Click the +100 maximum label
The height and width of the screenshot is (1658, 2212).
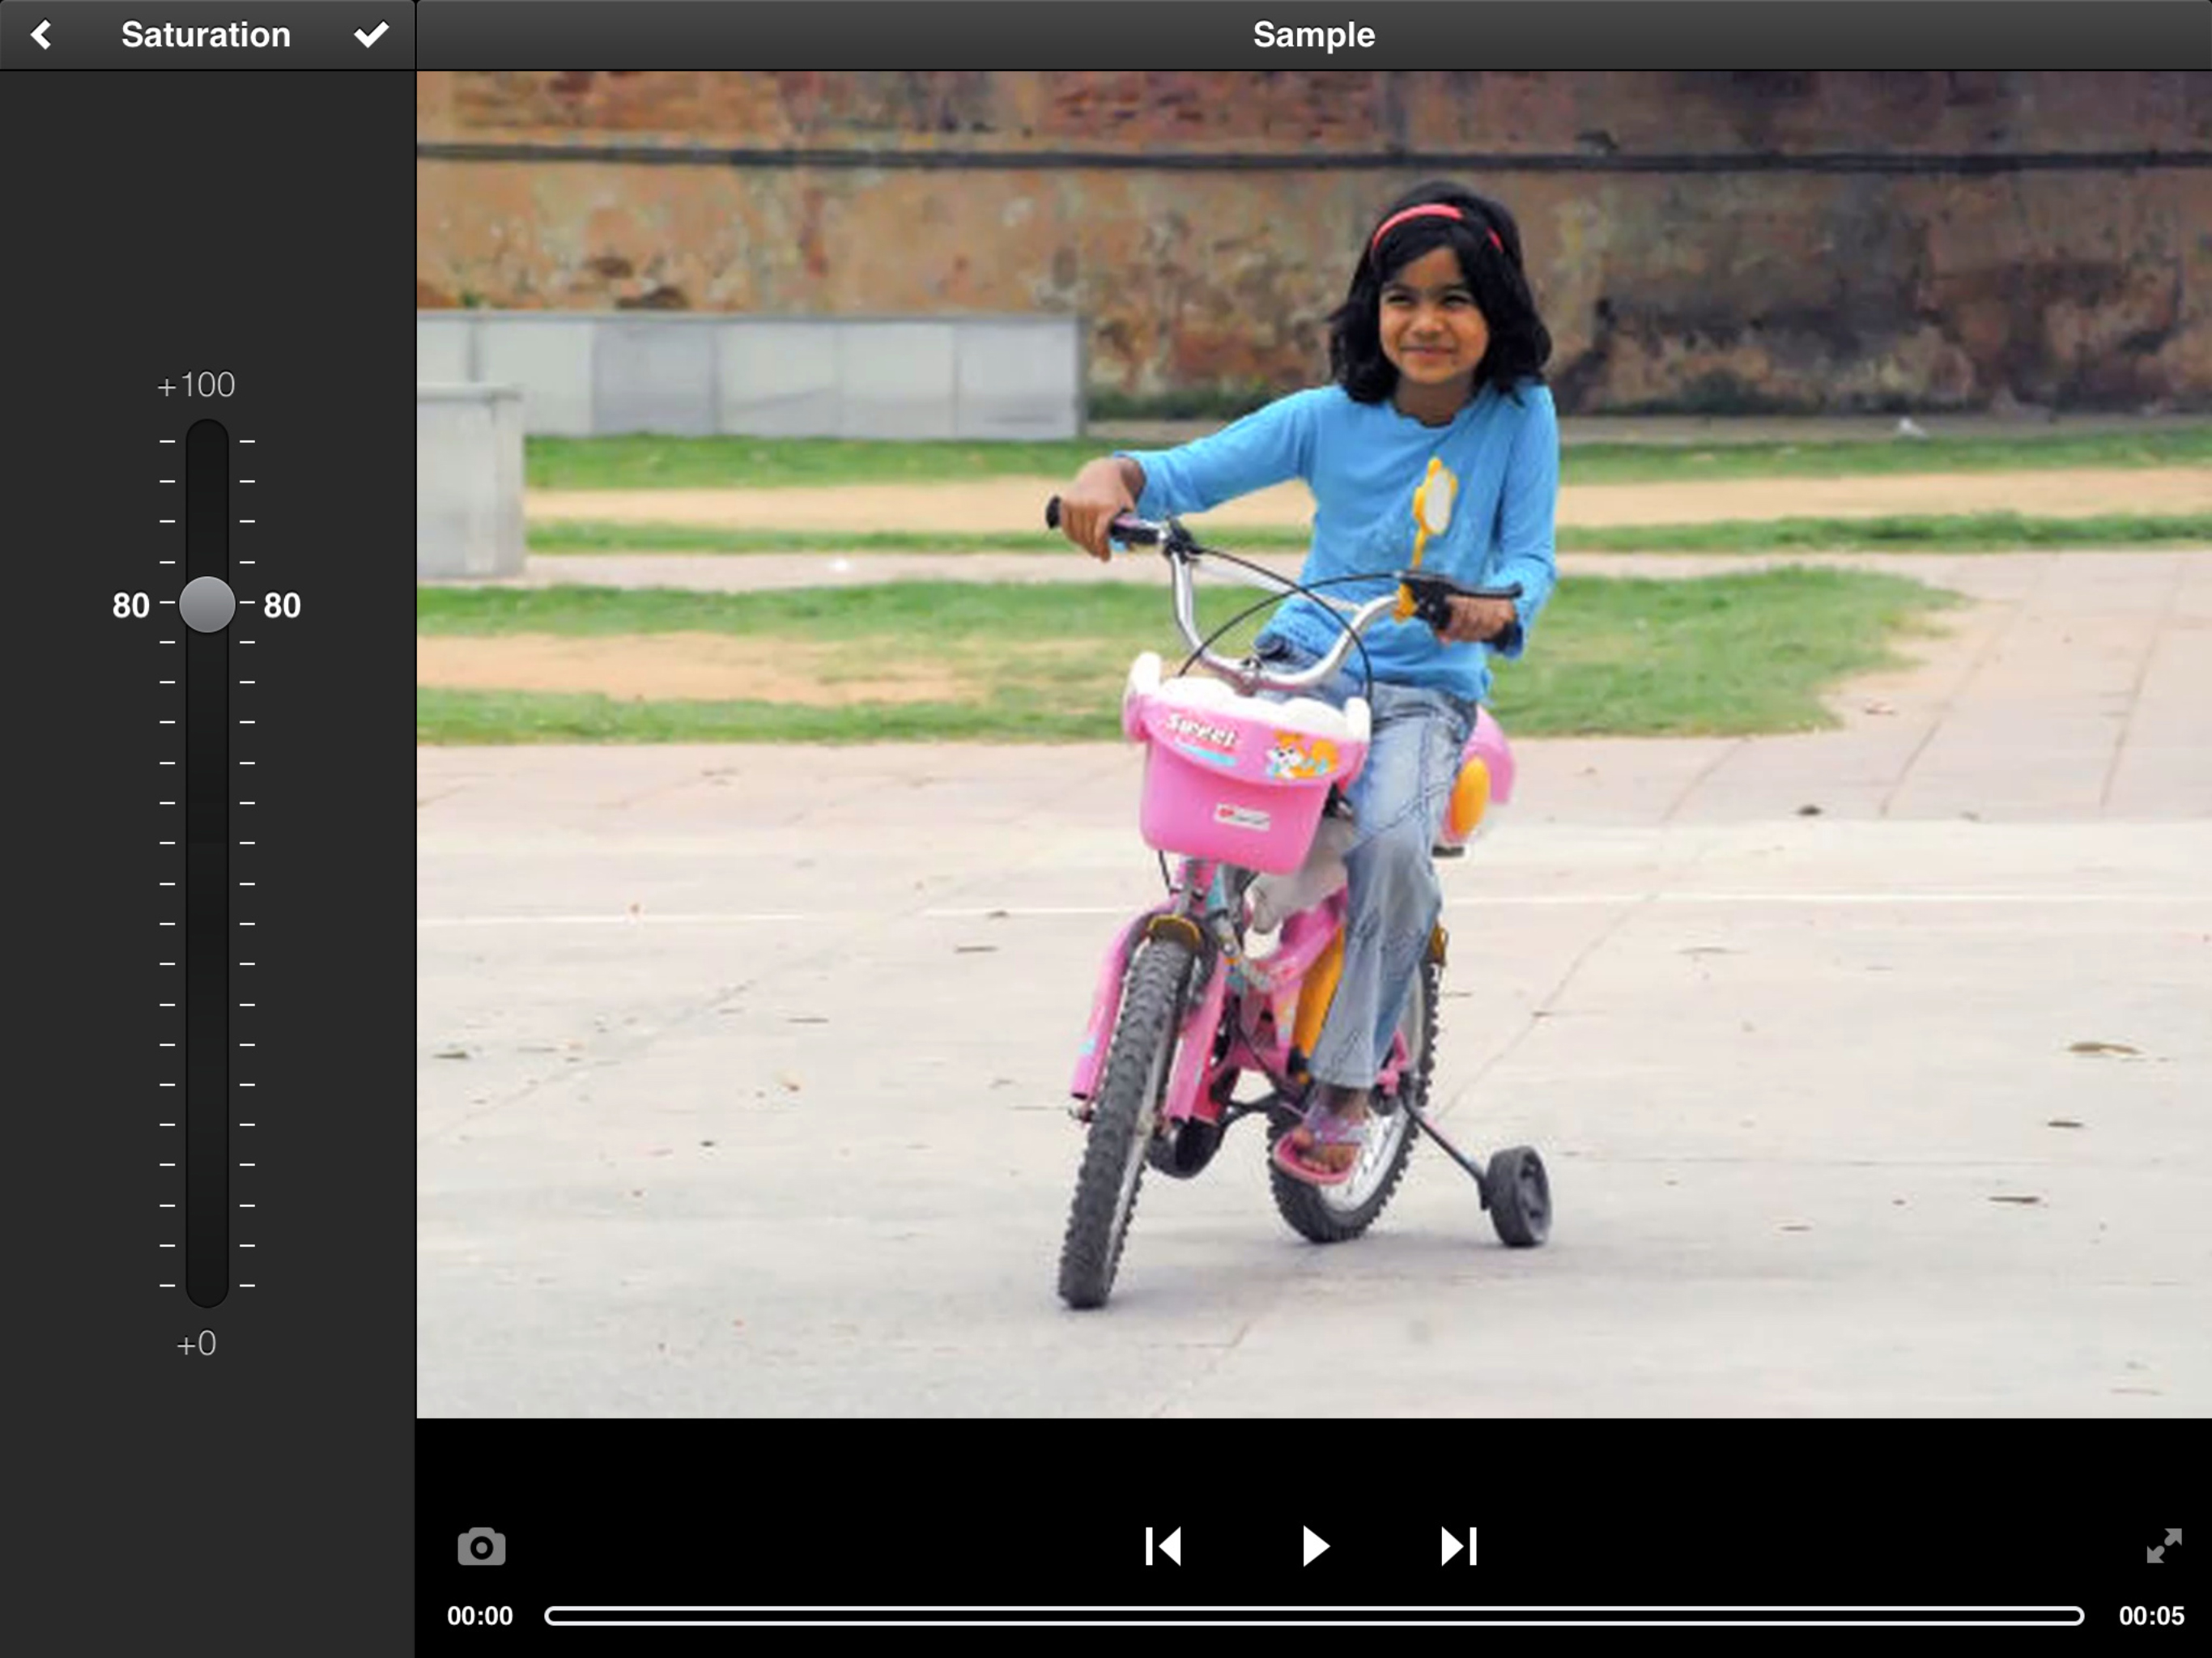(196, 385)
